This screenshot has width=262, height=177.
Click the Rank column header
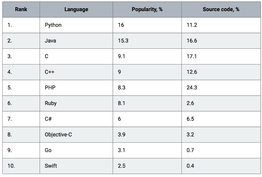(21, 9)
